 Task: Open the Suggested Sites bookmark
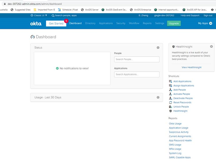coord(20,10)
